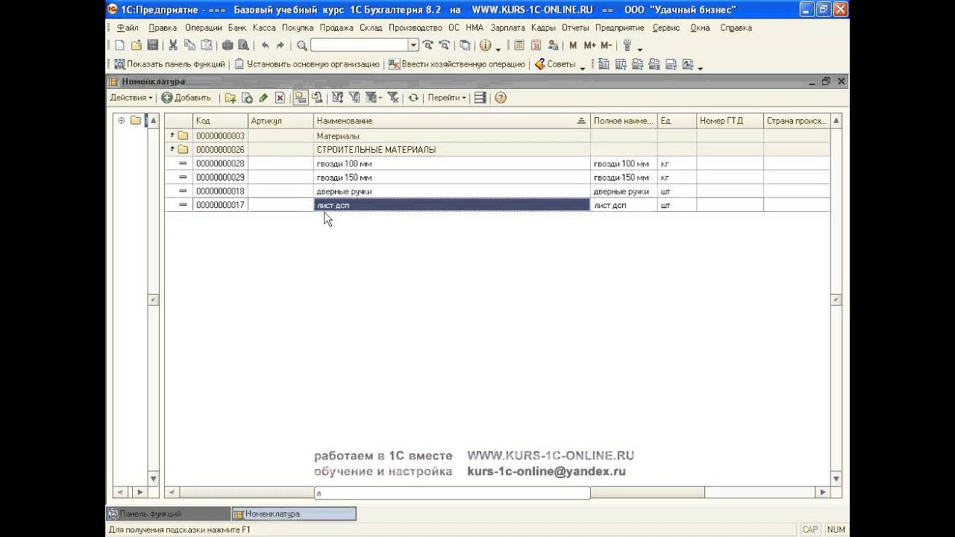
Task: Click the Information (i) icon
Action: click(486, 45)
